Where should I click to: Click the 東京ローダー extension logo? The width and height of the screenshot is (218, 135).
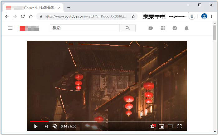[x=154, y=16]
